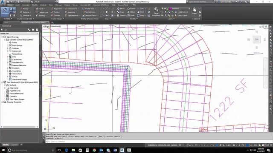Click the Assembly tool
273x153 pixels.
tap(71, 12)
